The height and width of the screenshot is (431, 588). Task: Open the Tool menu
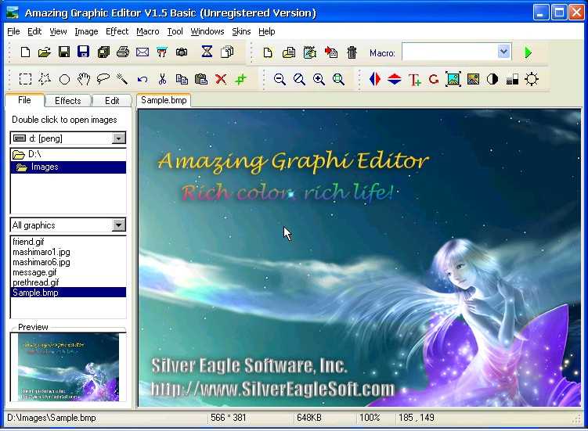click(x=175, y=31)
